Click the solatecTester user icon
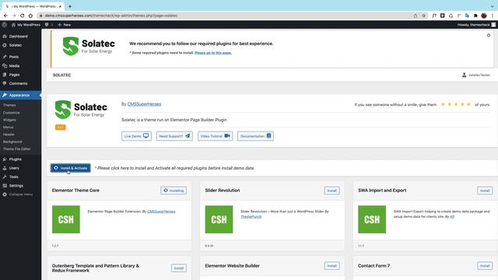This screenshot has width=498, height=280. pos(464,75)
